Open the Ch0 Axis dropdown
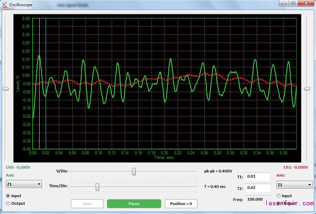Viewport: 316px width, 214px height. pos(24,184)
